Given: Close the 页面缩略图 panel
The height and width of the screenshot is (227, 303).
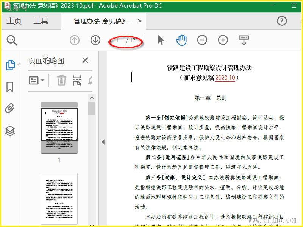Looking at the screenshot, I should [x=85, y=61].
